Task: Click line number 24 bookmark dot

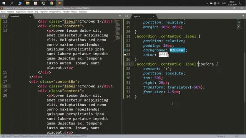Action: click(125, 50)
